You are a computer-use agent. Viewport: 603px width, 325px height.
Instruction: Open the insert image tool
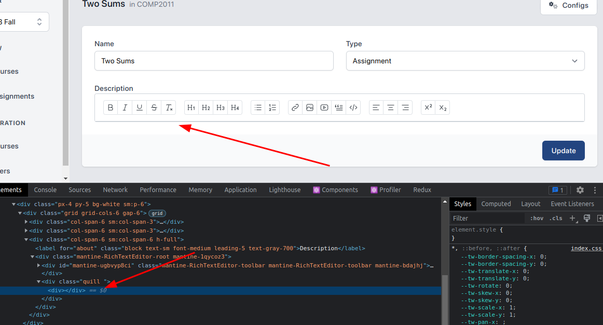pyautogui.click(x=309, y=107)
